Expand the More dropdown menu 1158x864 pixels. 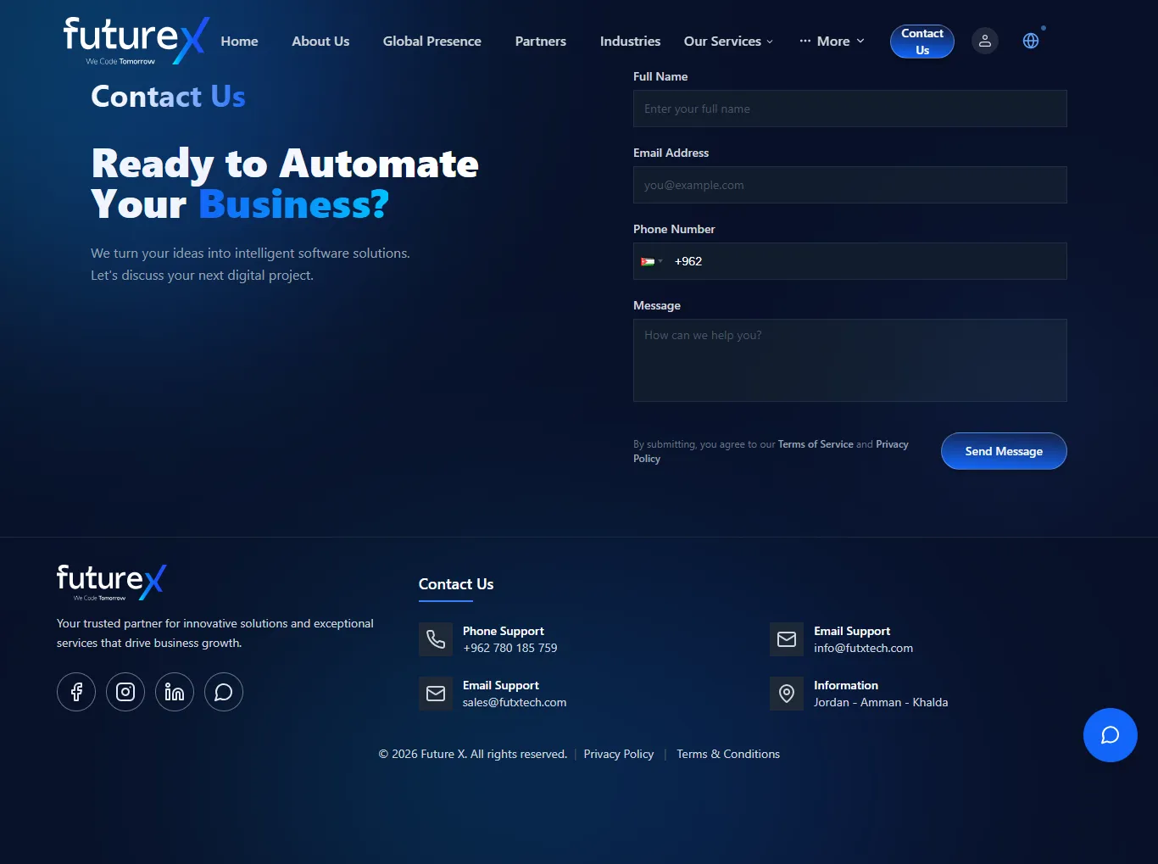pos(832,41)
